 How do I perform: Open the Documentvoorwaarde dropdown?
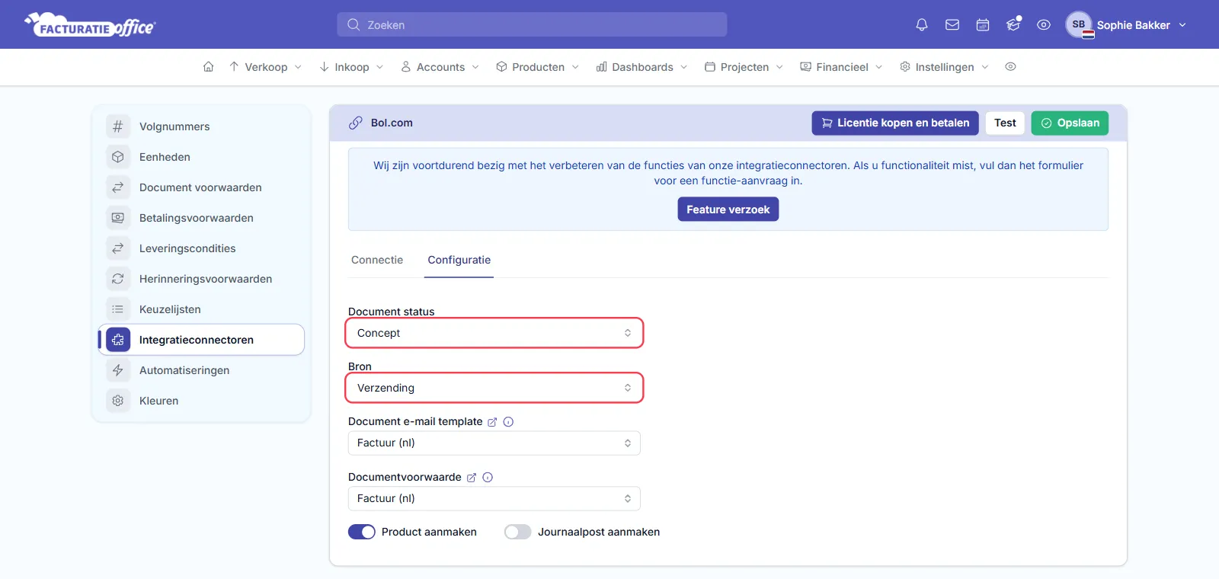point(494,498)
